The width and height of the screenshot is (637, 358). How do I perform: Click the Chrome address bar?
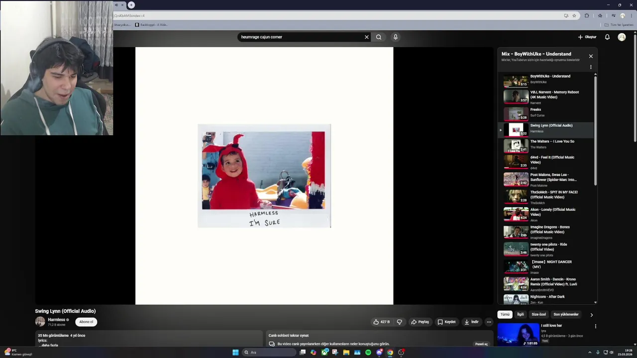337,15
